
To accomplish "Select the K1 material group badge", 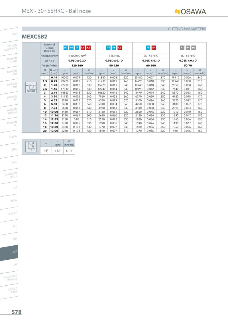I will [83, 48].
